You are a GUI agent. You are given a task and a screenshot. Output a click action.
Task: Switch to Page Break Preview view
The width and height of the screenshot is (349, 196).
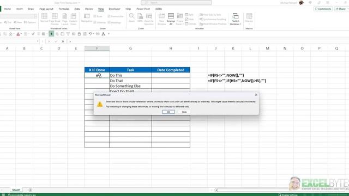click(55, 19)
